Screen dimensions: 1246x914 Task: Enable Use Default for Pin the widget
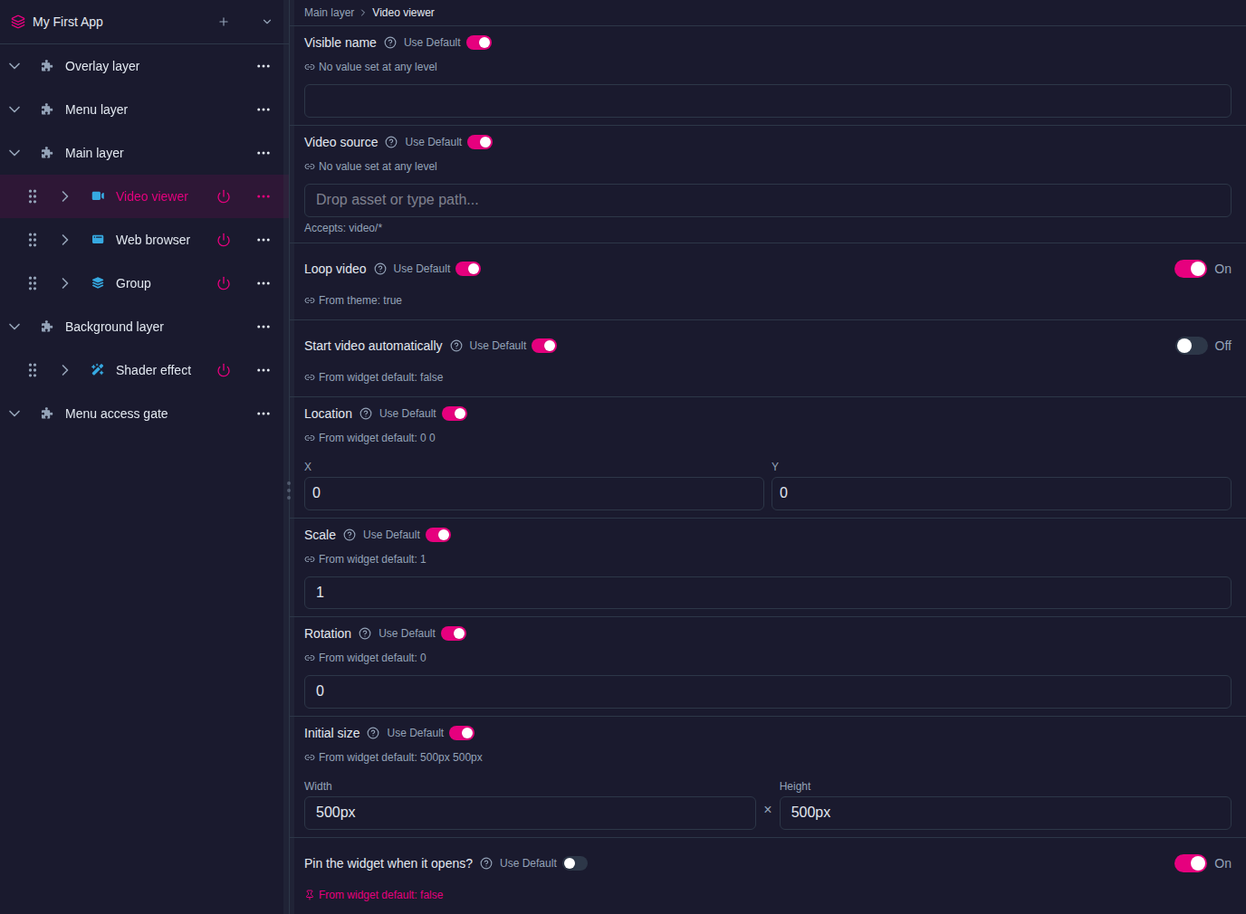(575, 863)
